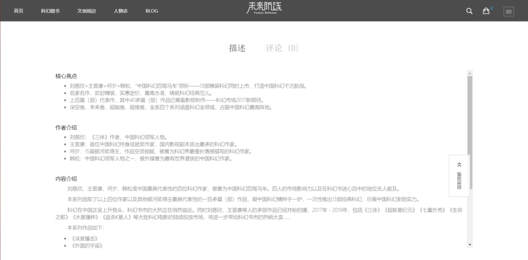This screenshot has width=528, height=260.
Task: Open the BLOG menu item
Action: tap(152, 11)
